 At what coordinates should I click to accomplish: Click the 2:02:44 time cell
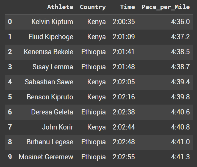[x=124, y=127]
